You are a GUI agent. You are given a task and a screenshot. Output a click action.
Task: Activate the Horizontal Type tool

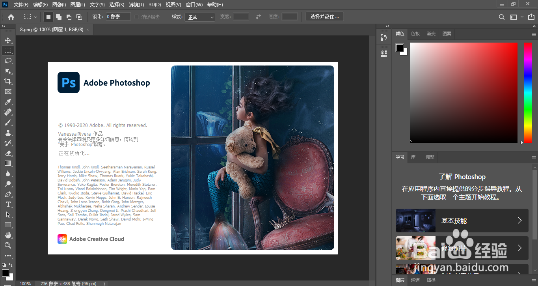pyautogui.click(x=8, y=204)
